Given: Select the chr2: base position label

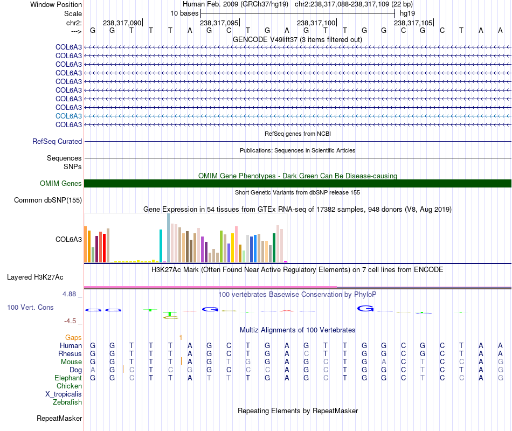Looking at the screenshot, I should tap(74, 23).
